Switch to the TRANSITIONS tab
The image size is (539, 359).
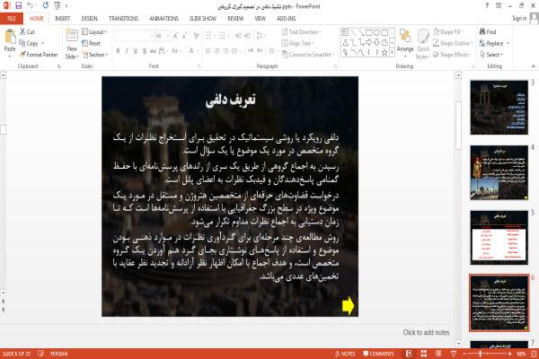point(123,19)
